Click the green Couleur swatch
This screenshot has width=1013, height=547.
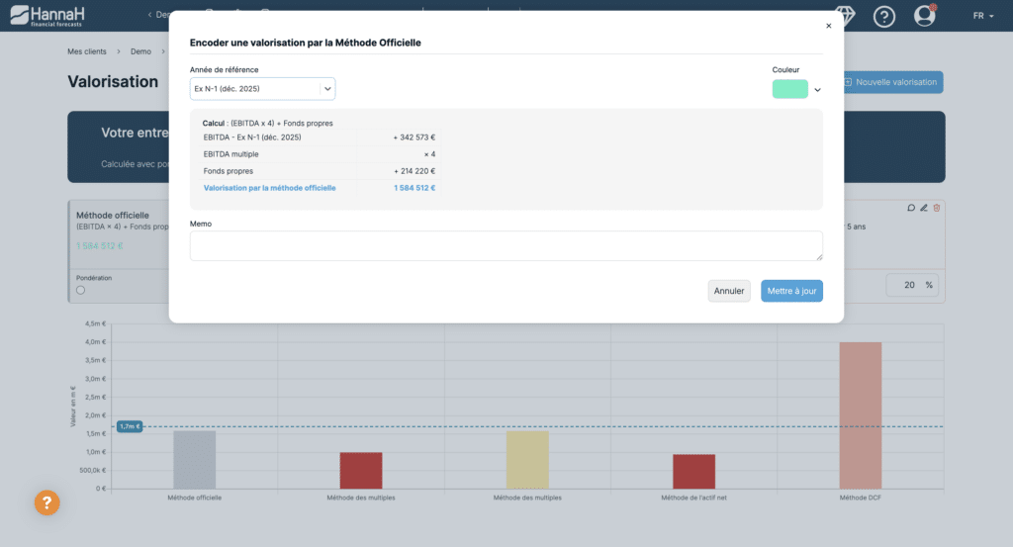pyautogui.click(x=790, y=89)
